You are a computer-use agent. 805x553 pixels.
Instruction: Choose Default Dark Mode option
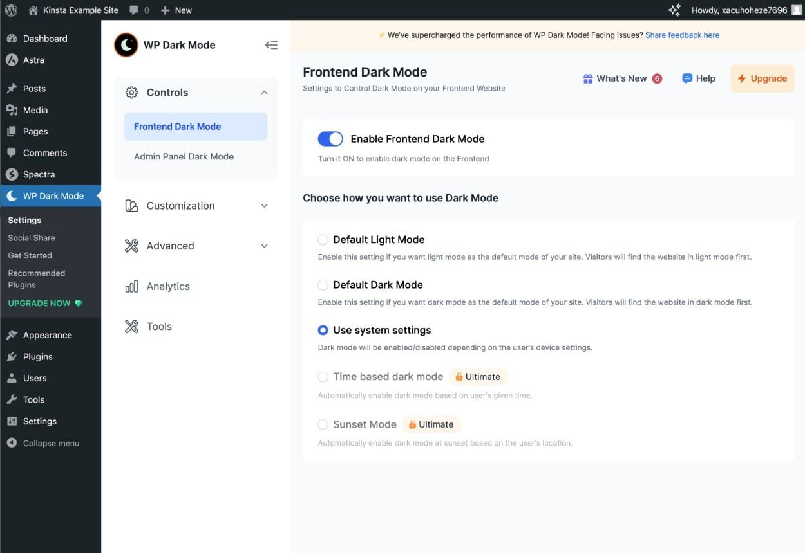(323, 284)
